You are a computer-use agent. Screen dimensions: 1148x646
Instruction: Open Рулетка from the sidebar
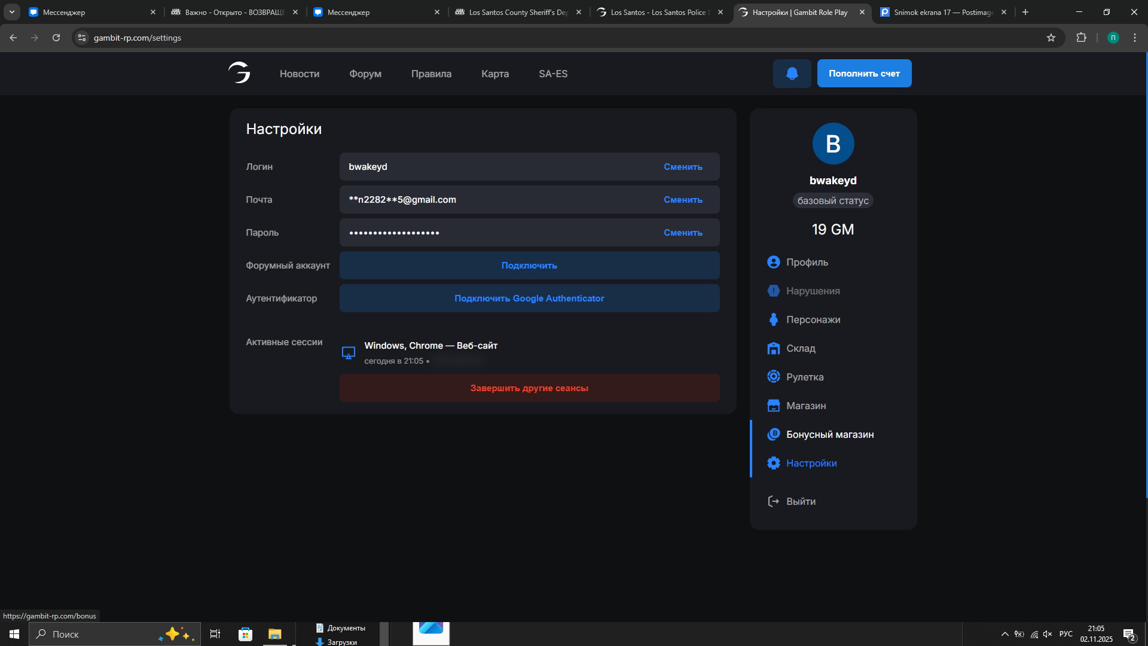coord(804,377)
